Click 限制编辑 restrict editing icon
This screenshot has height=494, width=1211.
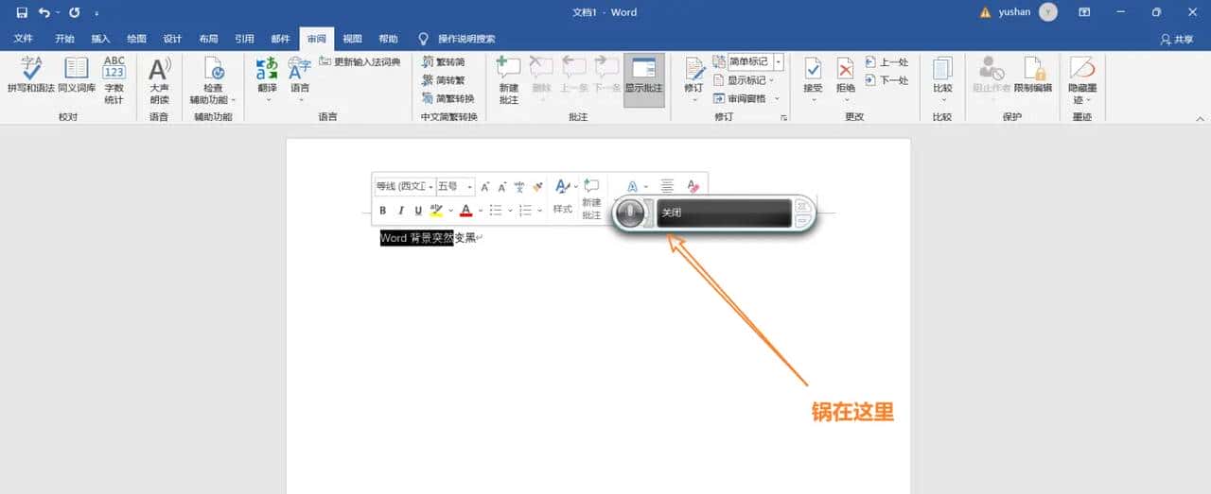[x=1033, y=76]
